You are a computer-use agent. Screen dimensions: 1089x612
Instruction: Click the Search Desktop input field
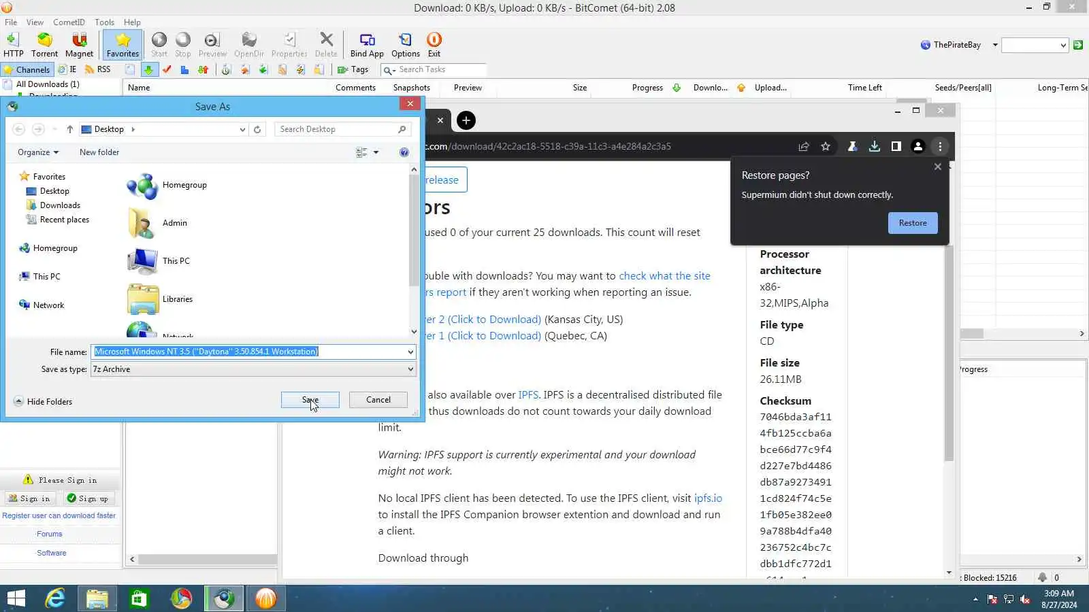(x=344, y=129)
